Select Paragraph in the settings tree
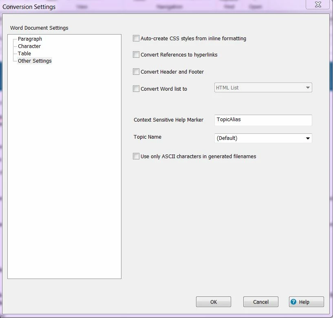 coord(30,39)
